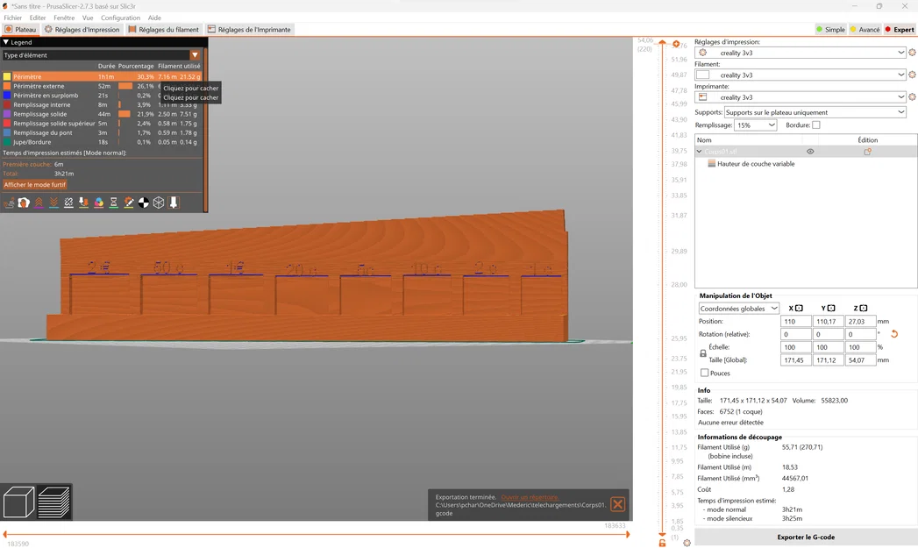This screenshot has width=918, height=548.
Task: Edit filament preset gear icon
Action: (x=912, y=75)
